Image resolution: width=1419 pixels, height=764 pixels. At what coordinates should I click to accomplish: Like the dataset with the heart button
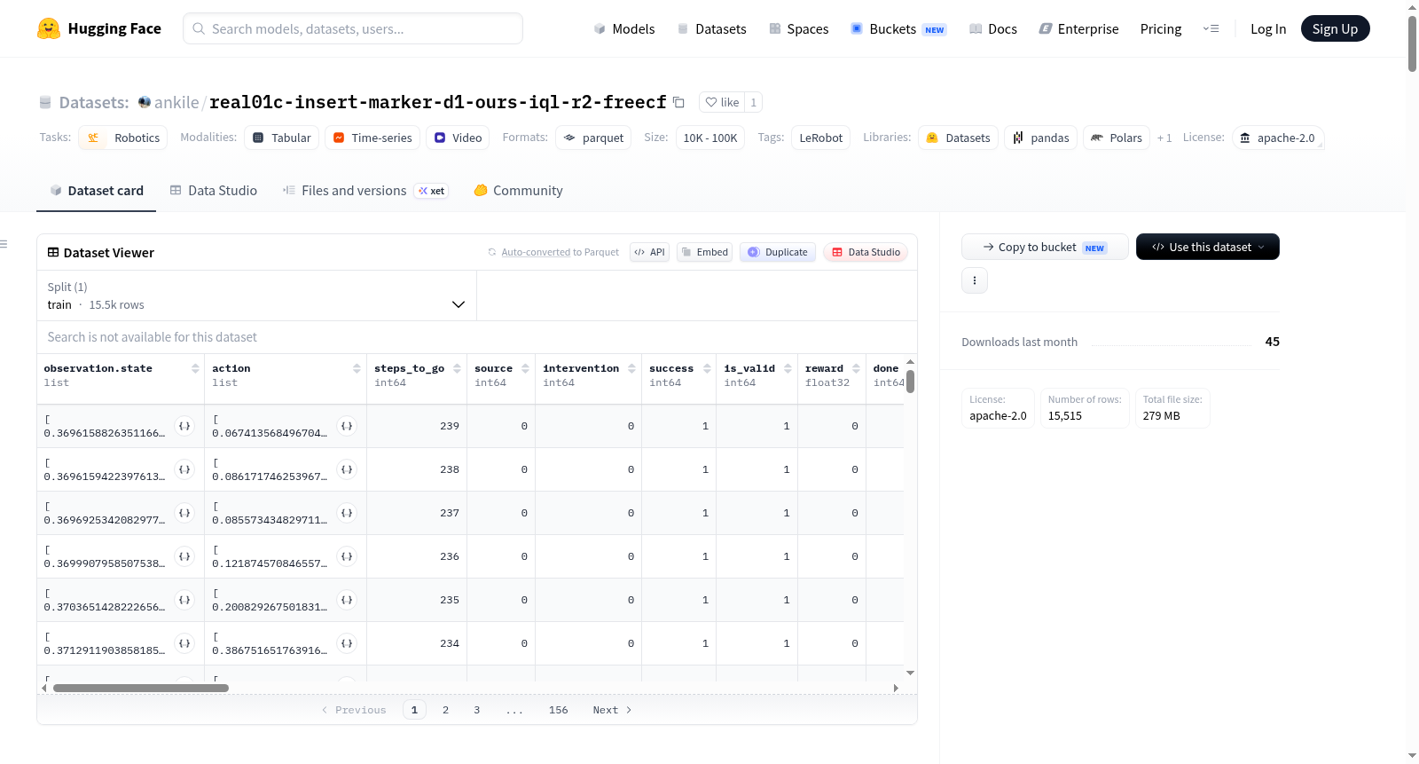pos(722,102)
